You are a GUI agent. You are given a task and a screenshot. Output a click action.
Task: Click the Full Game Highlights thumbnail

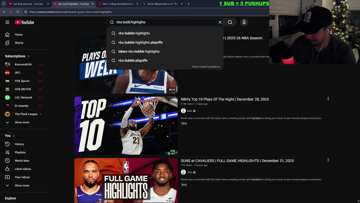[126, 180]
